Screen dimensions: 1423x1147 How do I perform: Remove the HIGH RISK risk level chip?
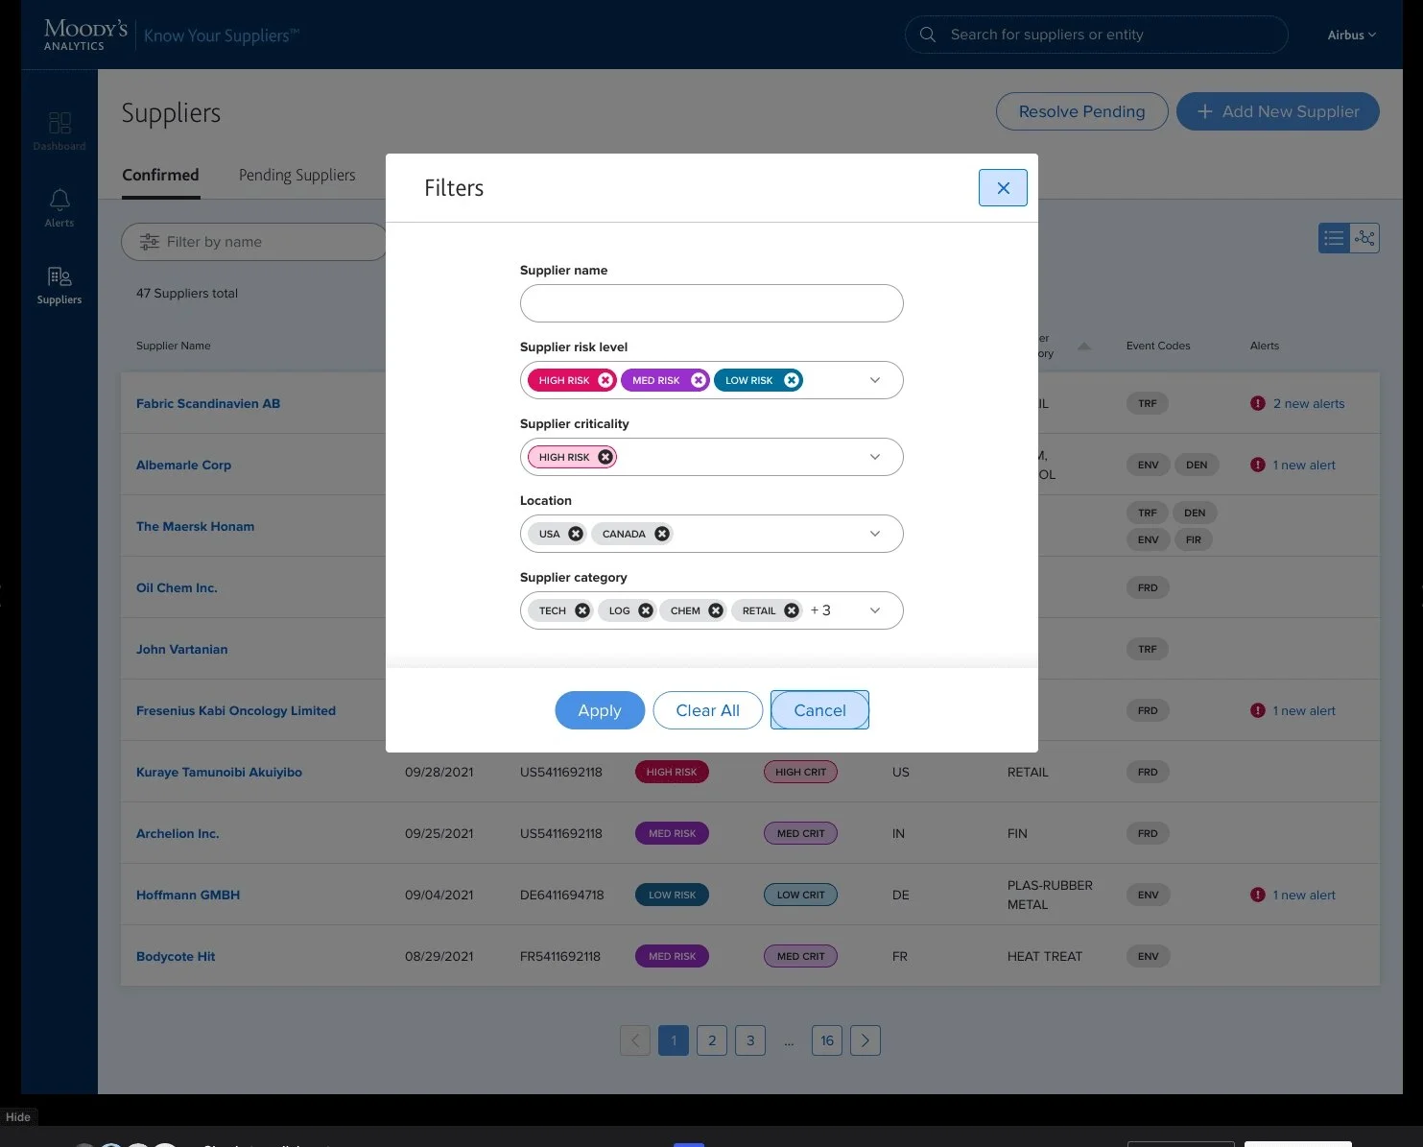tap(605, 380)
